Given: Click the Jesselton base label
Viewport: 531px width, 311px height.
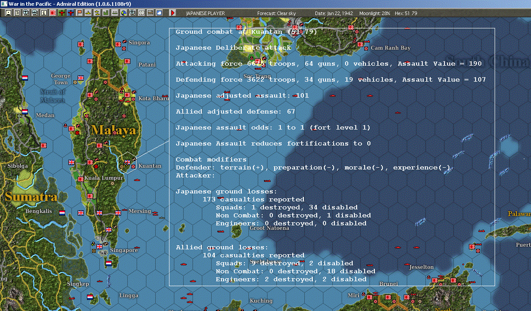Looking at the screenshot, I should (421, 267).
